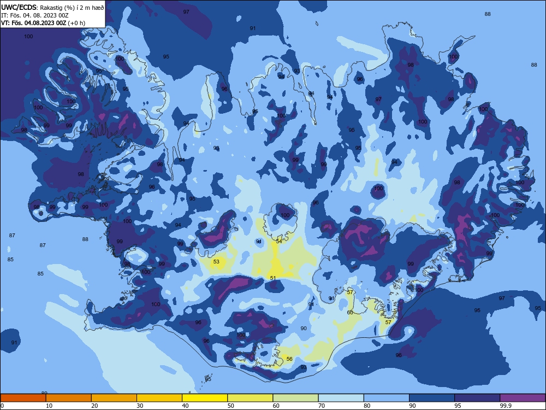Screen dimensions: 546x410
Task: Click the bright yellow 40–50 legend swatch
Action: click(205, 398)
